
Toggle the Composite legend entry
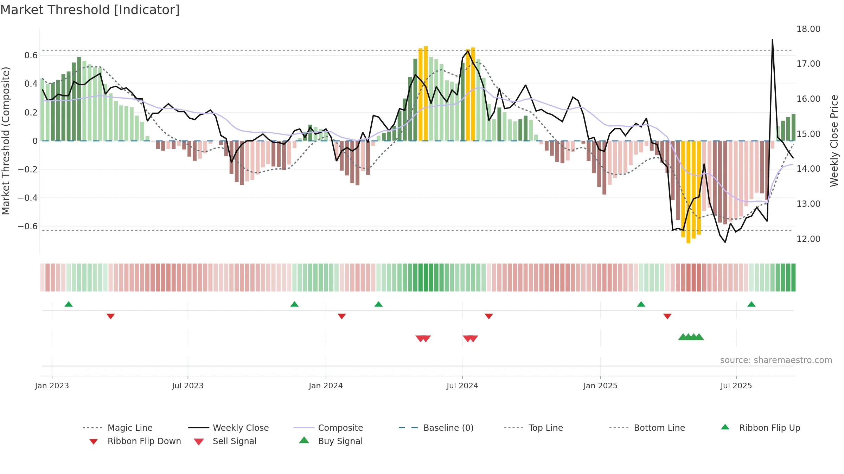tap(328, 428)
